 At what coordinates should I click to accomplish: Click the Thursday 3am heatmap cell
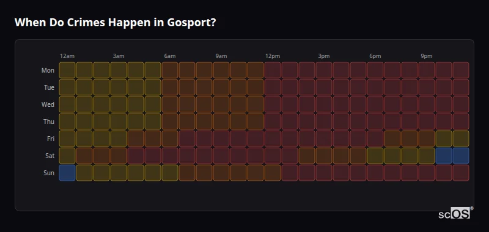click(119, 121)
